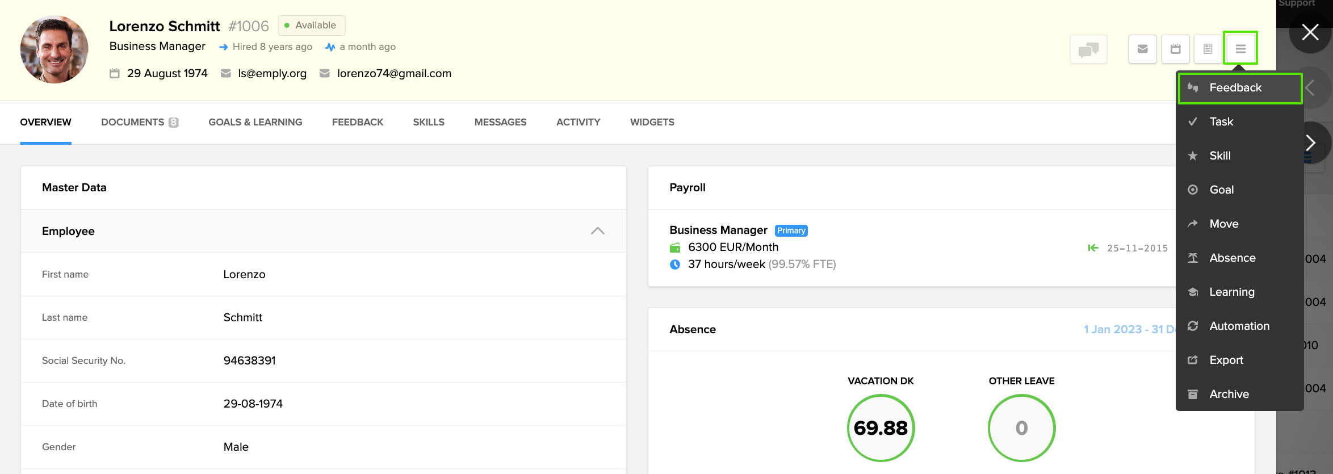Viewport: 1333px width, 474px height.
Task: Click the Vacation DK balance circle
Action: pos(881,428)
